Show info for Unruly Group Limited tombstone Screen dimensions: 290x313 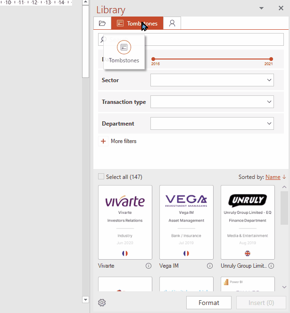[x=271, y=266]
